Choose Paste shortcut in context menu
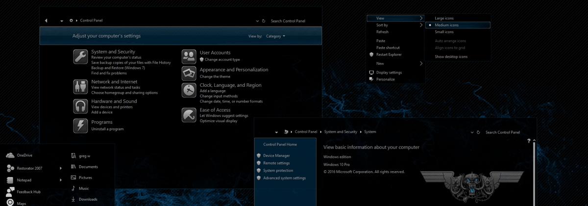 (388, 48)
